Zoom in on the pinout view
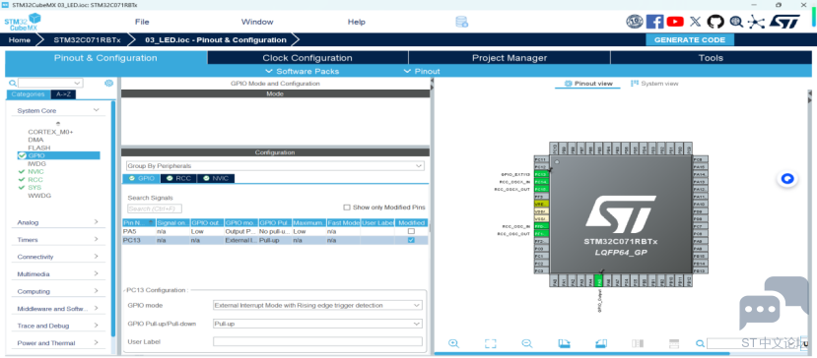Image resolution: width=817 pixels, height=358 pixels. point(453,343)
